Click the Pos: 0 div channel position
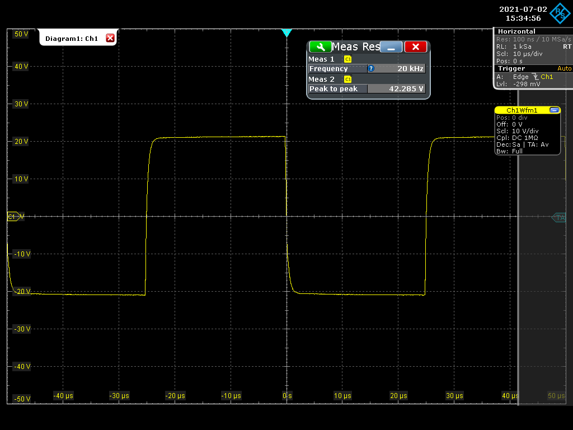 (511, 118)
